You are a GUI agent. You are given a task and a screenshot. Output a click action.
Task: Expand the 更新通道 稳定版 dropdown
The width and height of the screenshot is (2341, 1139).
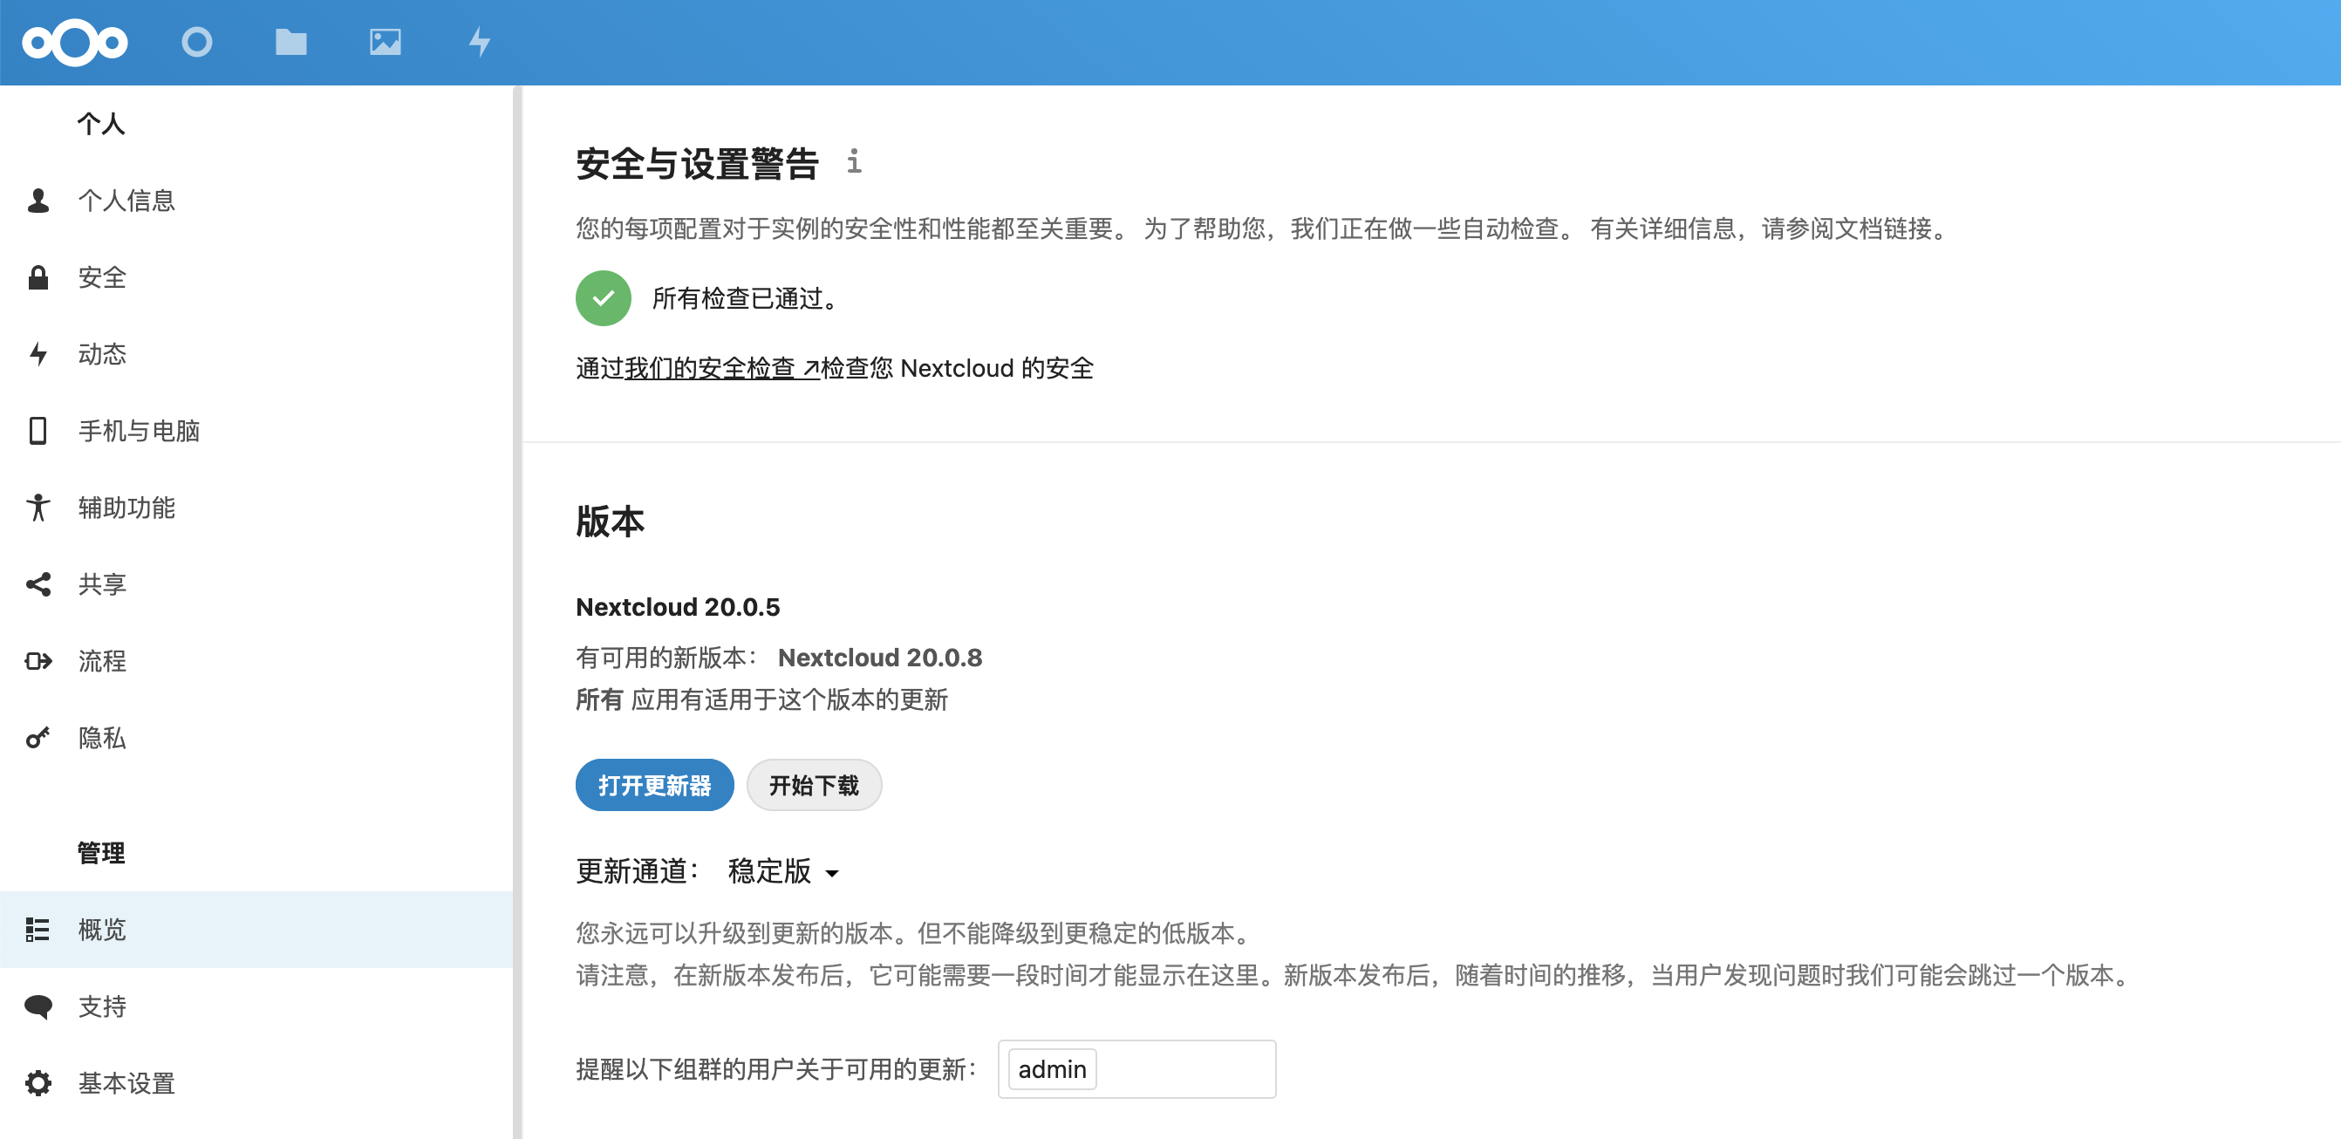tap(783, 871)
